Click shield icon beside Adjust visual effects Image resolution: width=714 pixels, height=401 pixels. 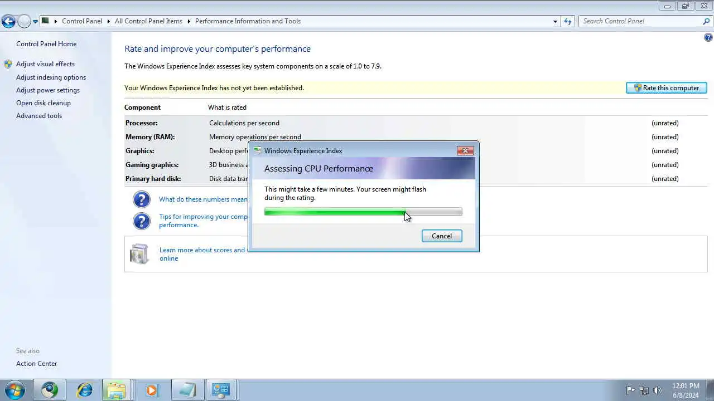tap(8, 64)
